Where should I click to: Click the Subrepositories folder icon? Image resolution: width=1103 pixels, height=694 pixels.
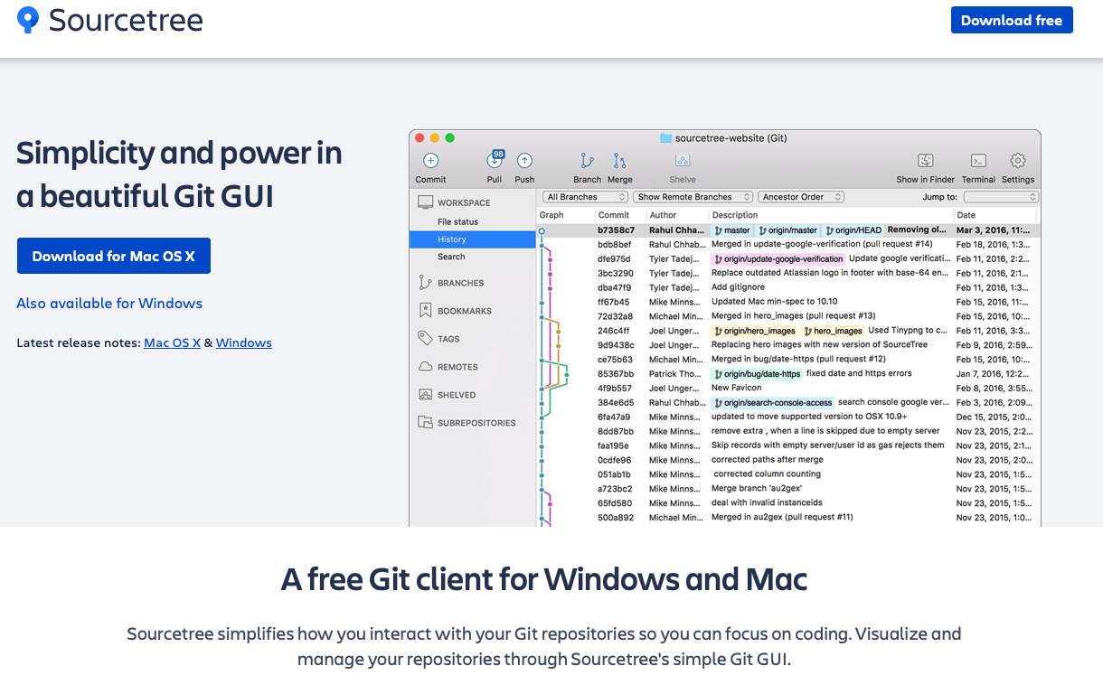(x=425, y=422)
